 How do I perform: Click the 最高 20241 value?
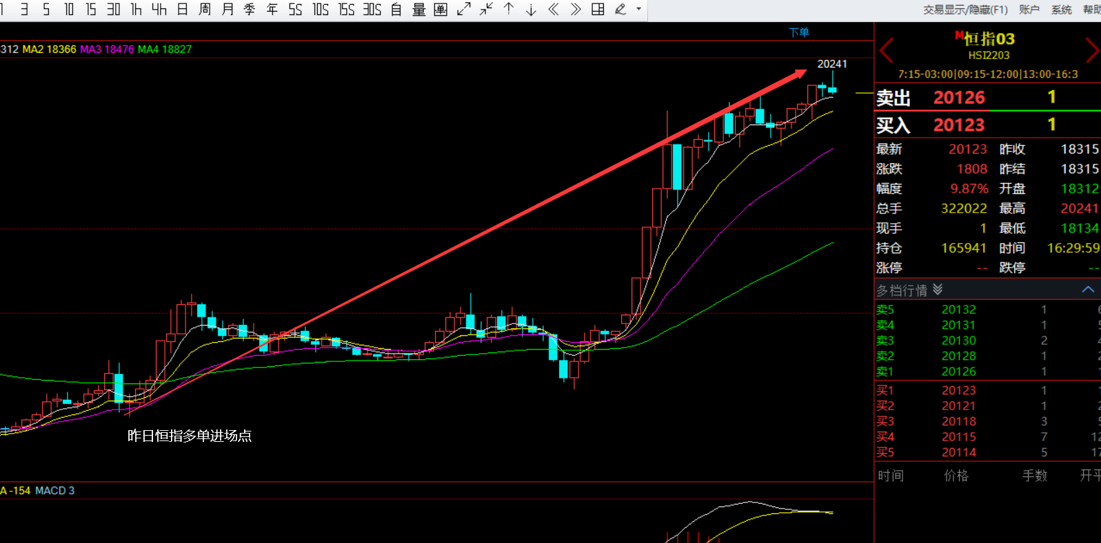tap(1080, 209)
